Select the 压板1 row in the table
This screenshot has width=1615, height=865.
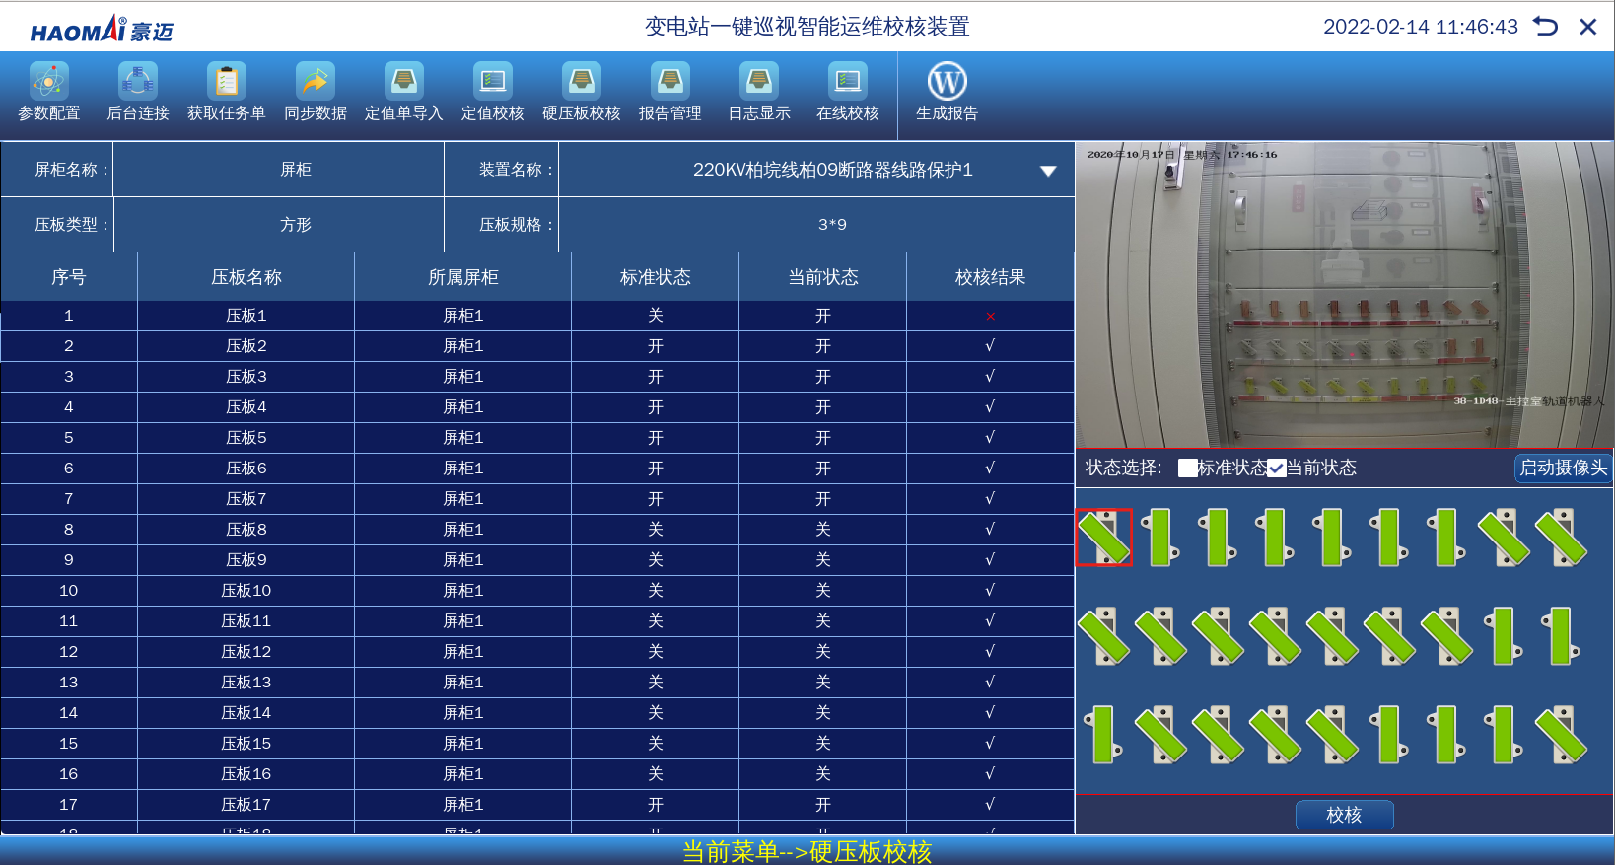point(246,316)
